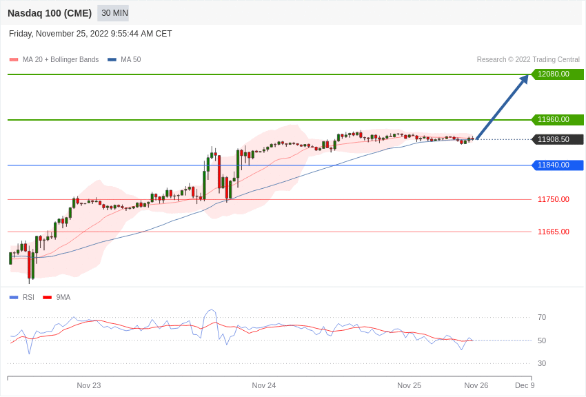Click the 11960.00 resistance price tag
This screenshot has width=586, height=397.
coord(557,119)
